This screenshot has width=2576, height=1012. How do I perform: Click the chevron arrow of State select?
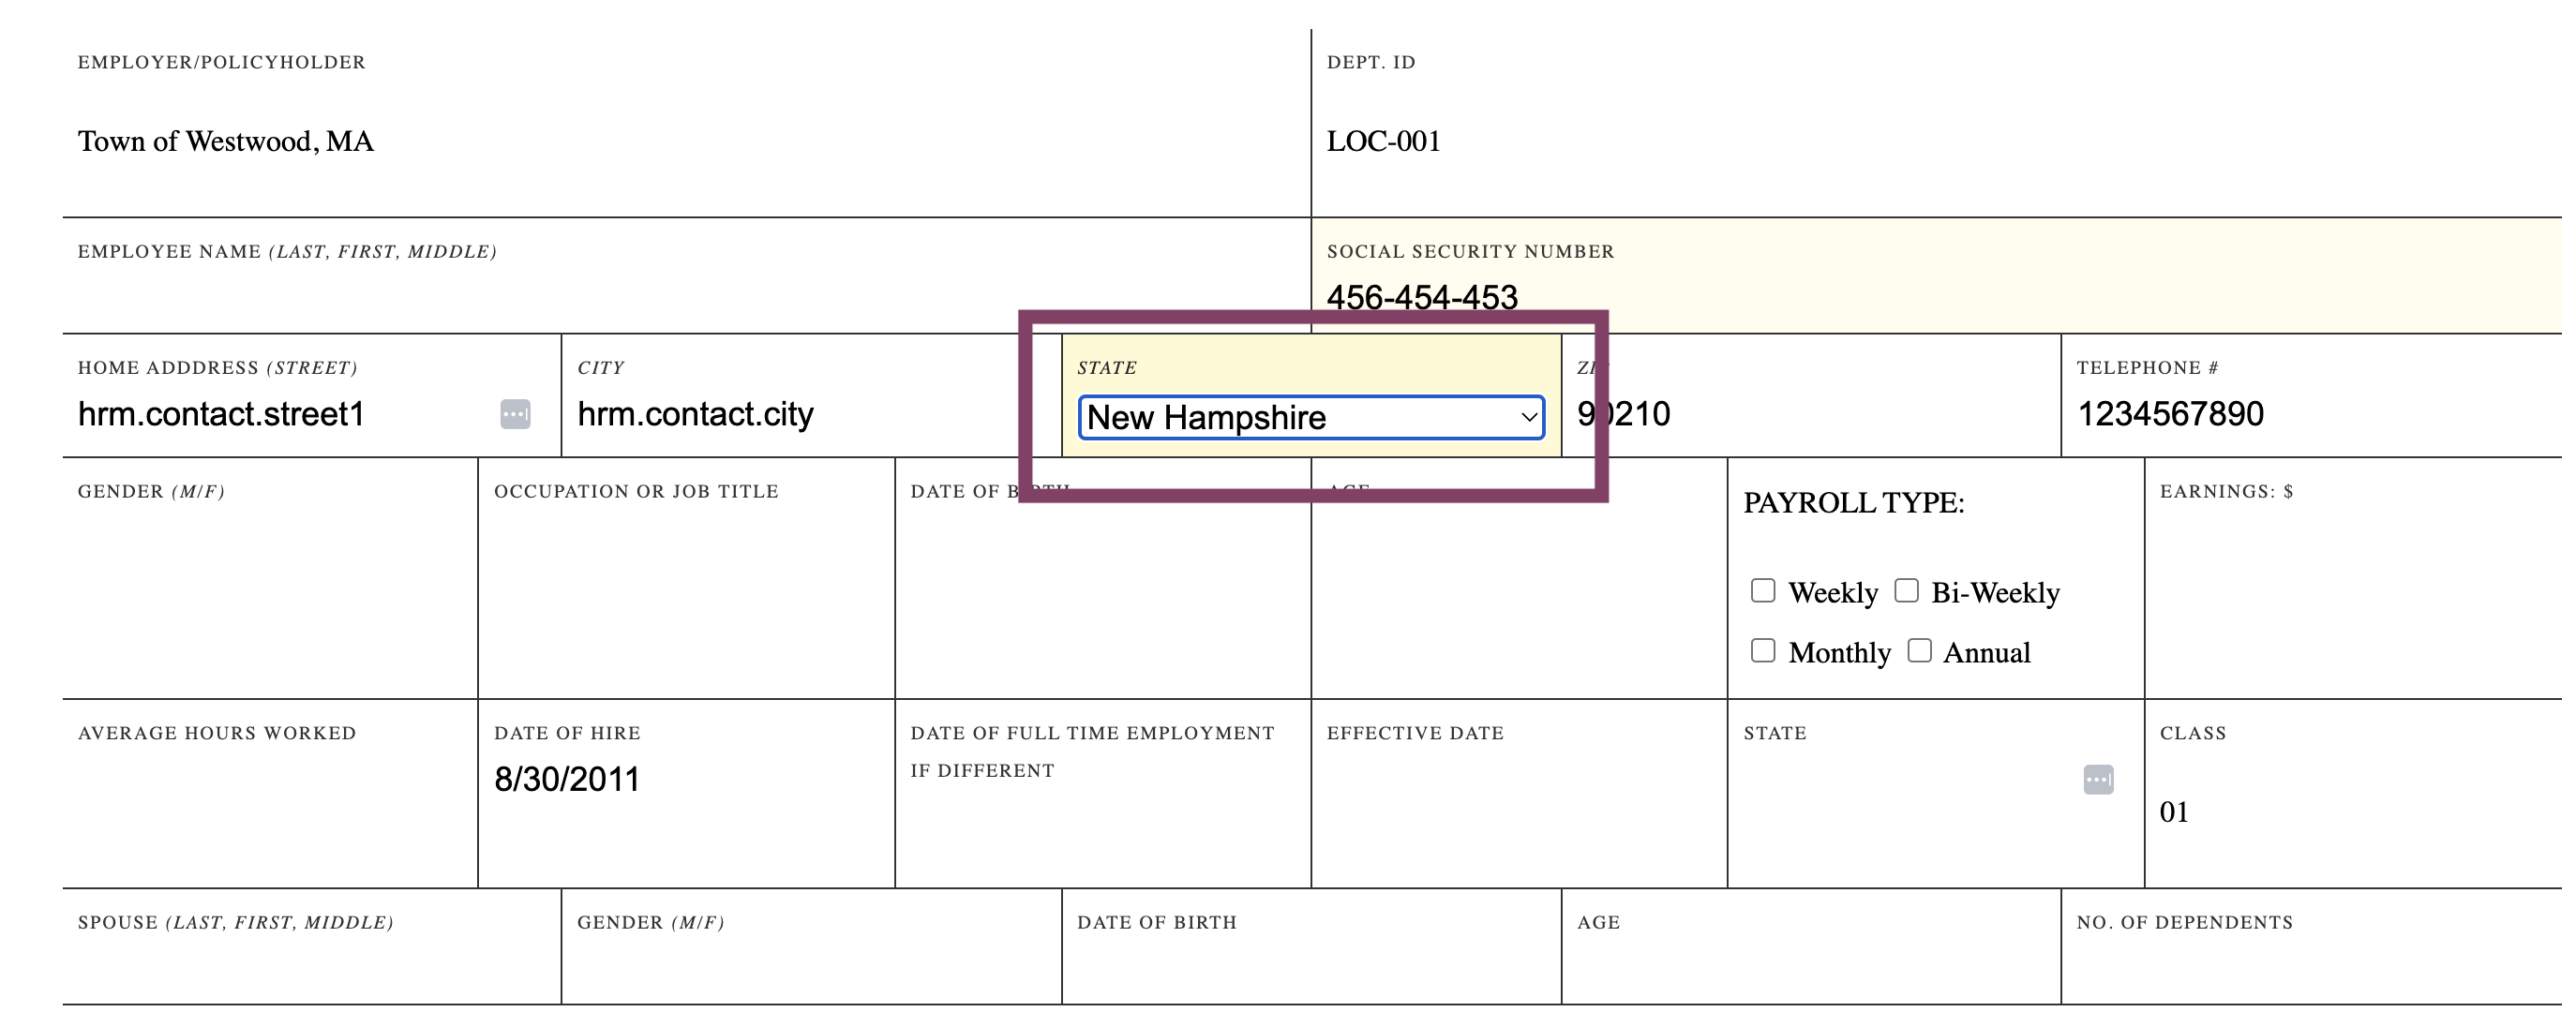(x=1528, y=417)
